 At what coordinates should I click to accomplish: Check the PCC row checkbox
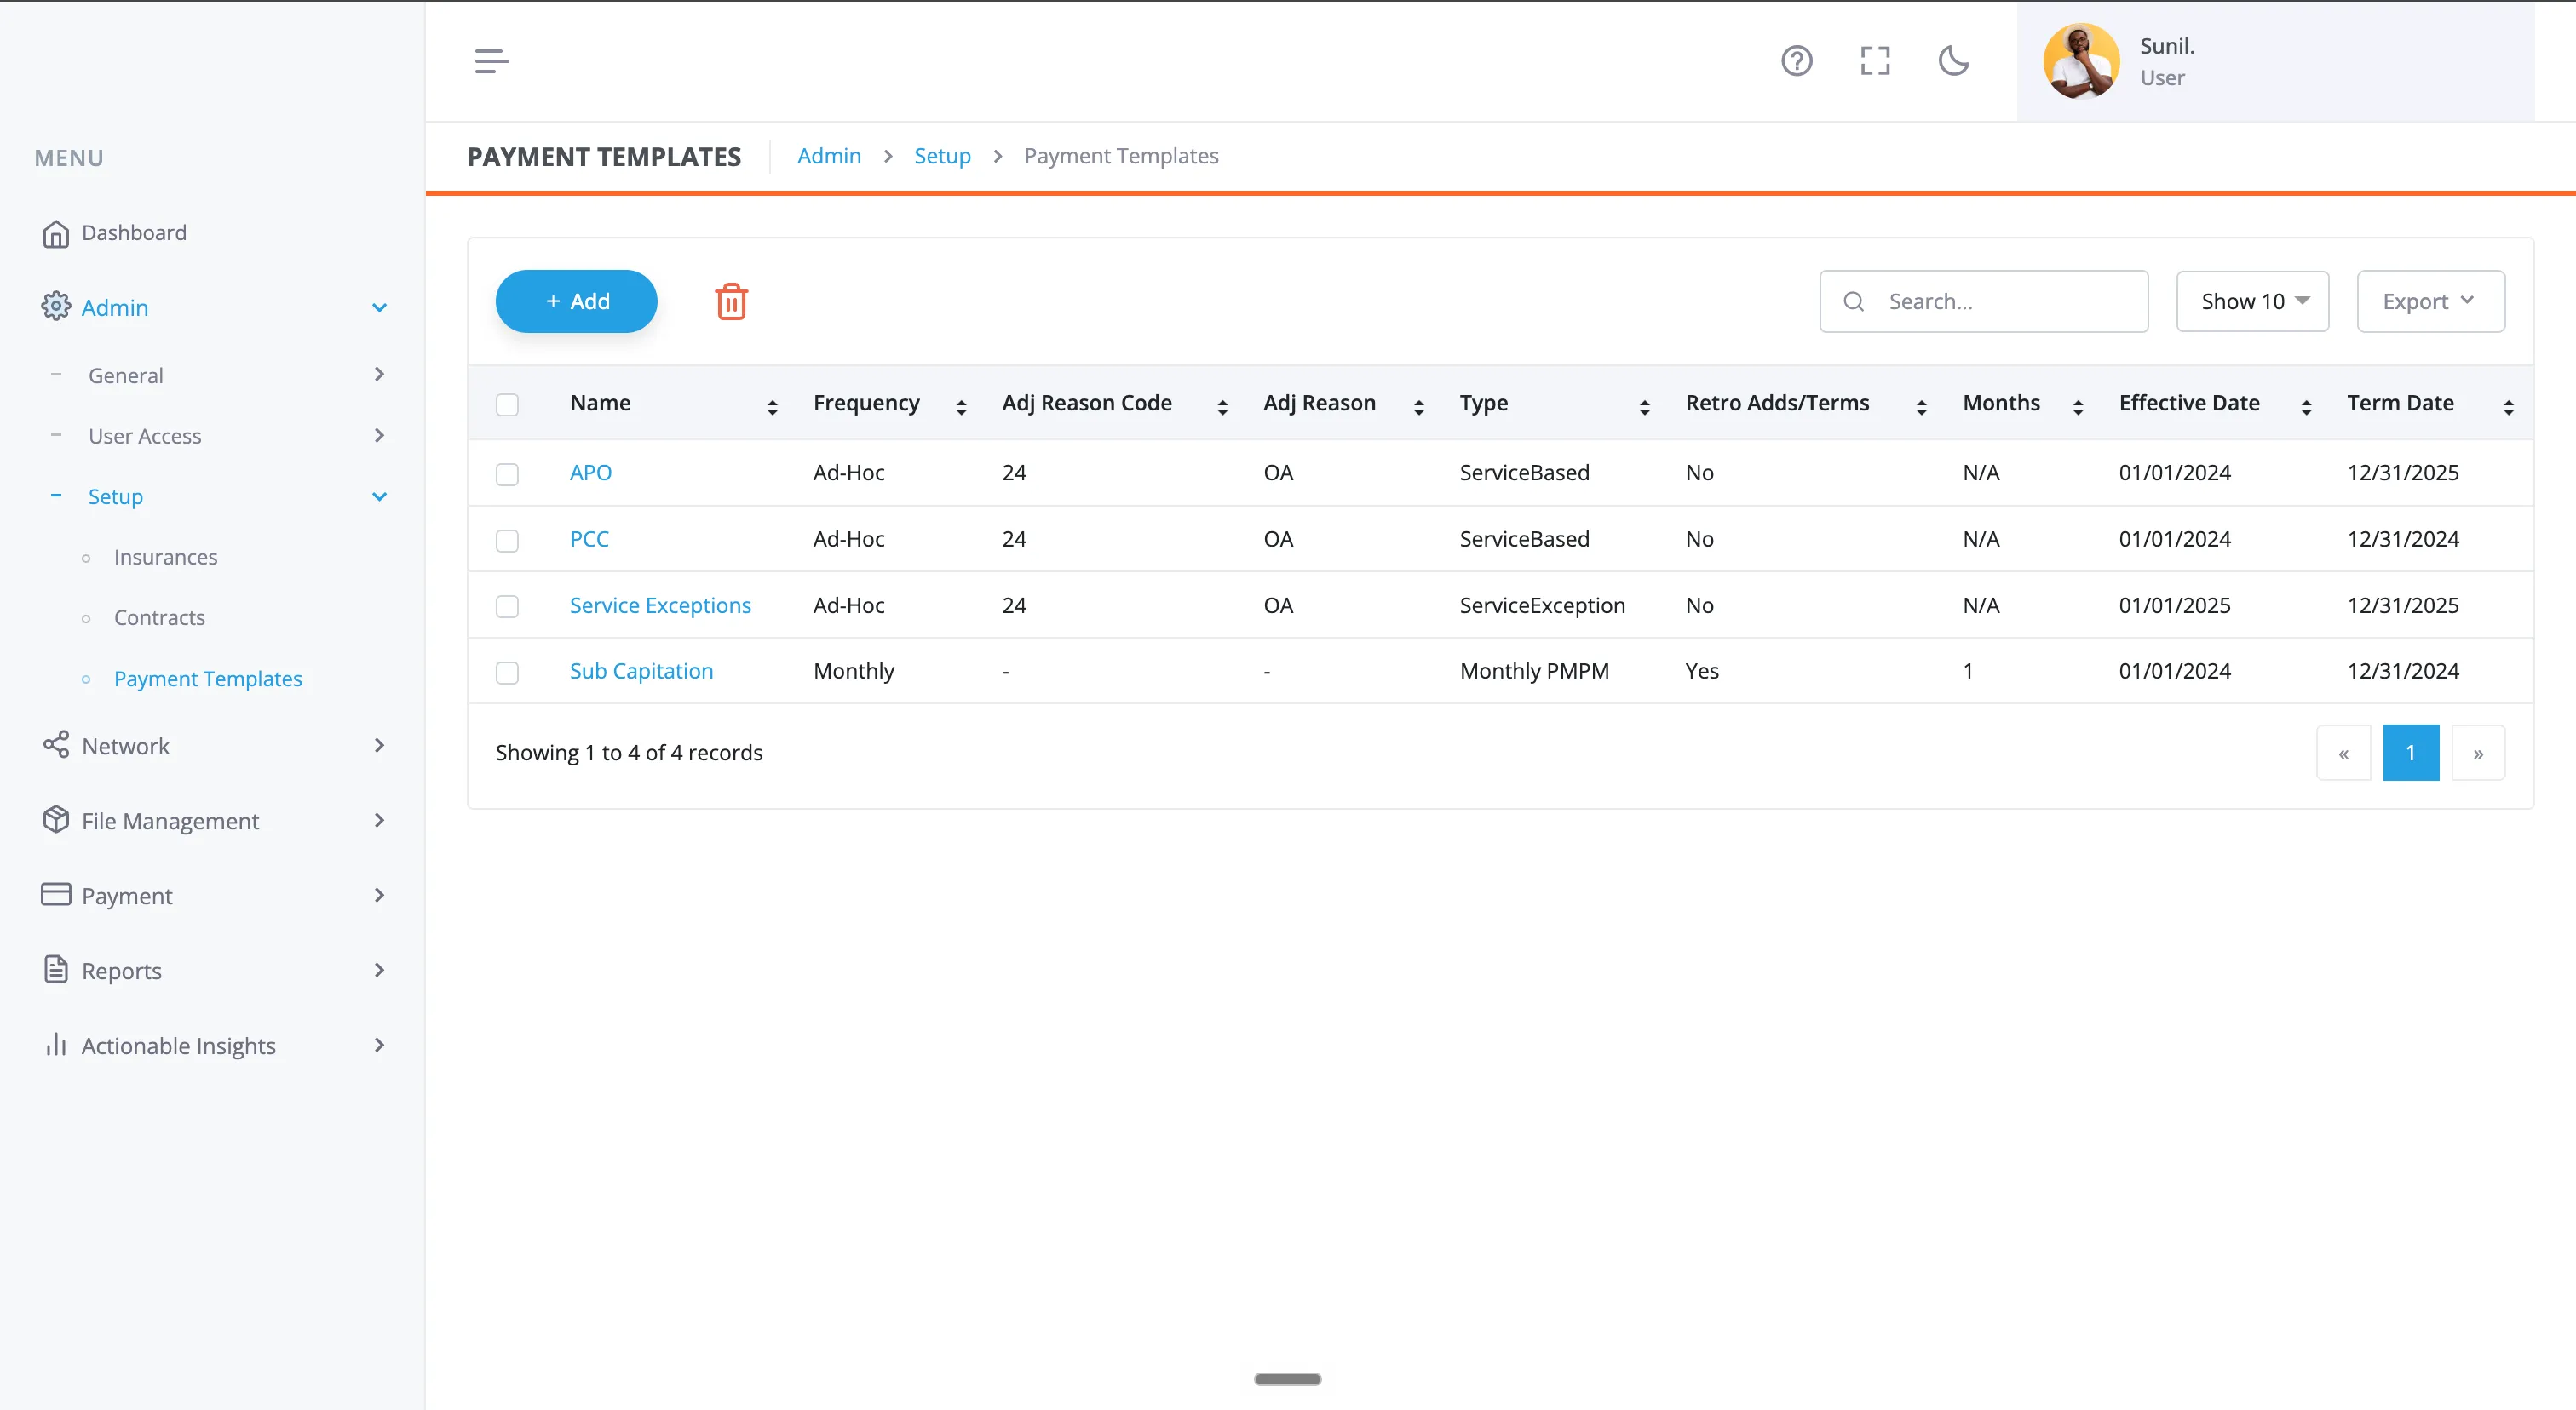click(507, 541)
